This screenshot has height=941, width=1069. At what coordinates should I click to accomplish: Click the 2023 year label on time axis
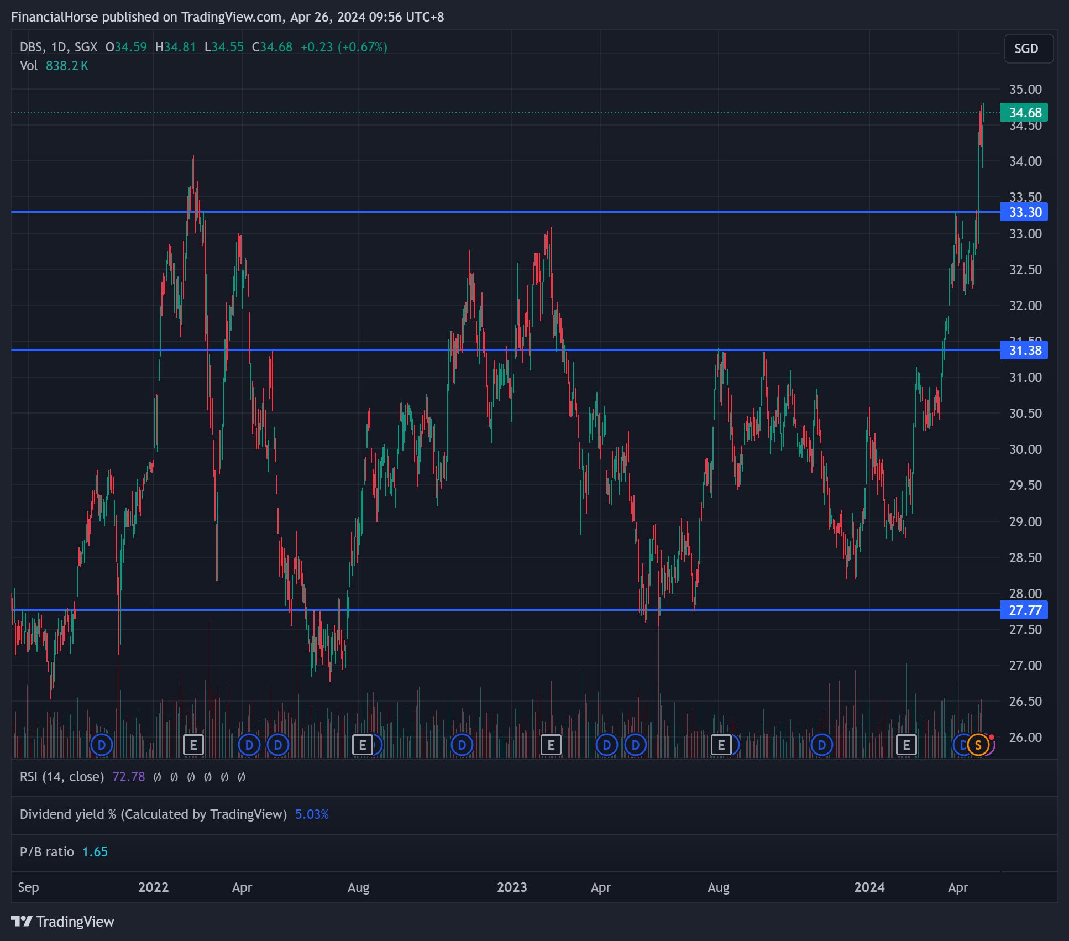(512, 887)
